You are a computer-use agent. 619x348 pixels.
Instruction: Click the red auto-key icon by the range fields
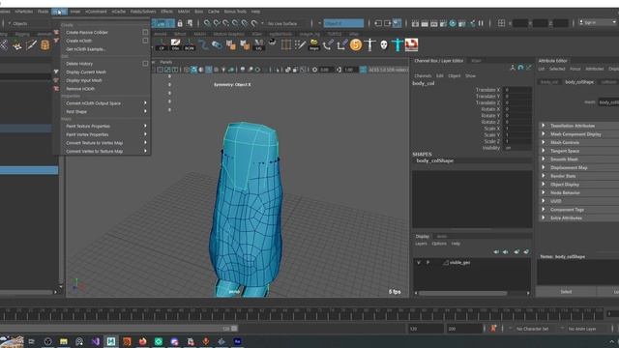tap(493, 329)
